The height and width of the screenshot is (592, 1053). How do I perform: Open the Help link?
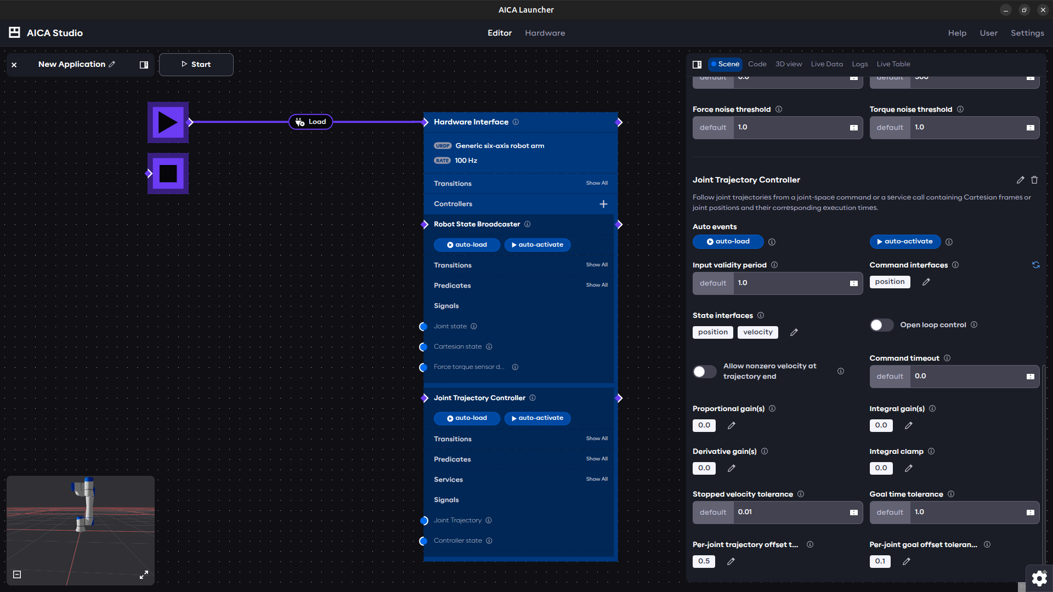[x=957, y=33]
